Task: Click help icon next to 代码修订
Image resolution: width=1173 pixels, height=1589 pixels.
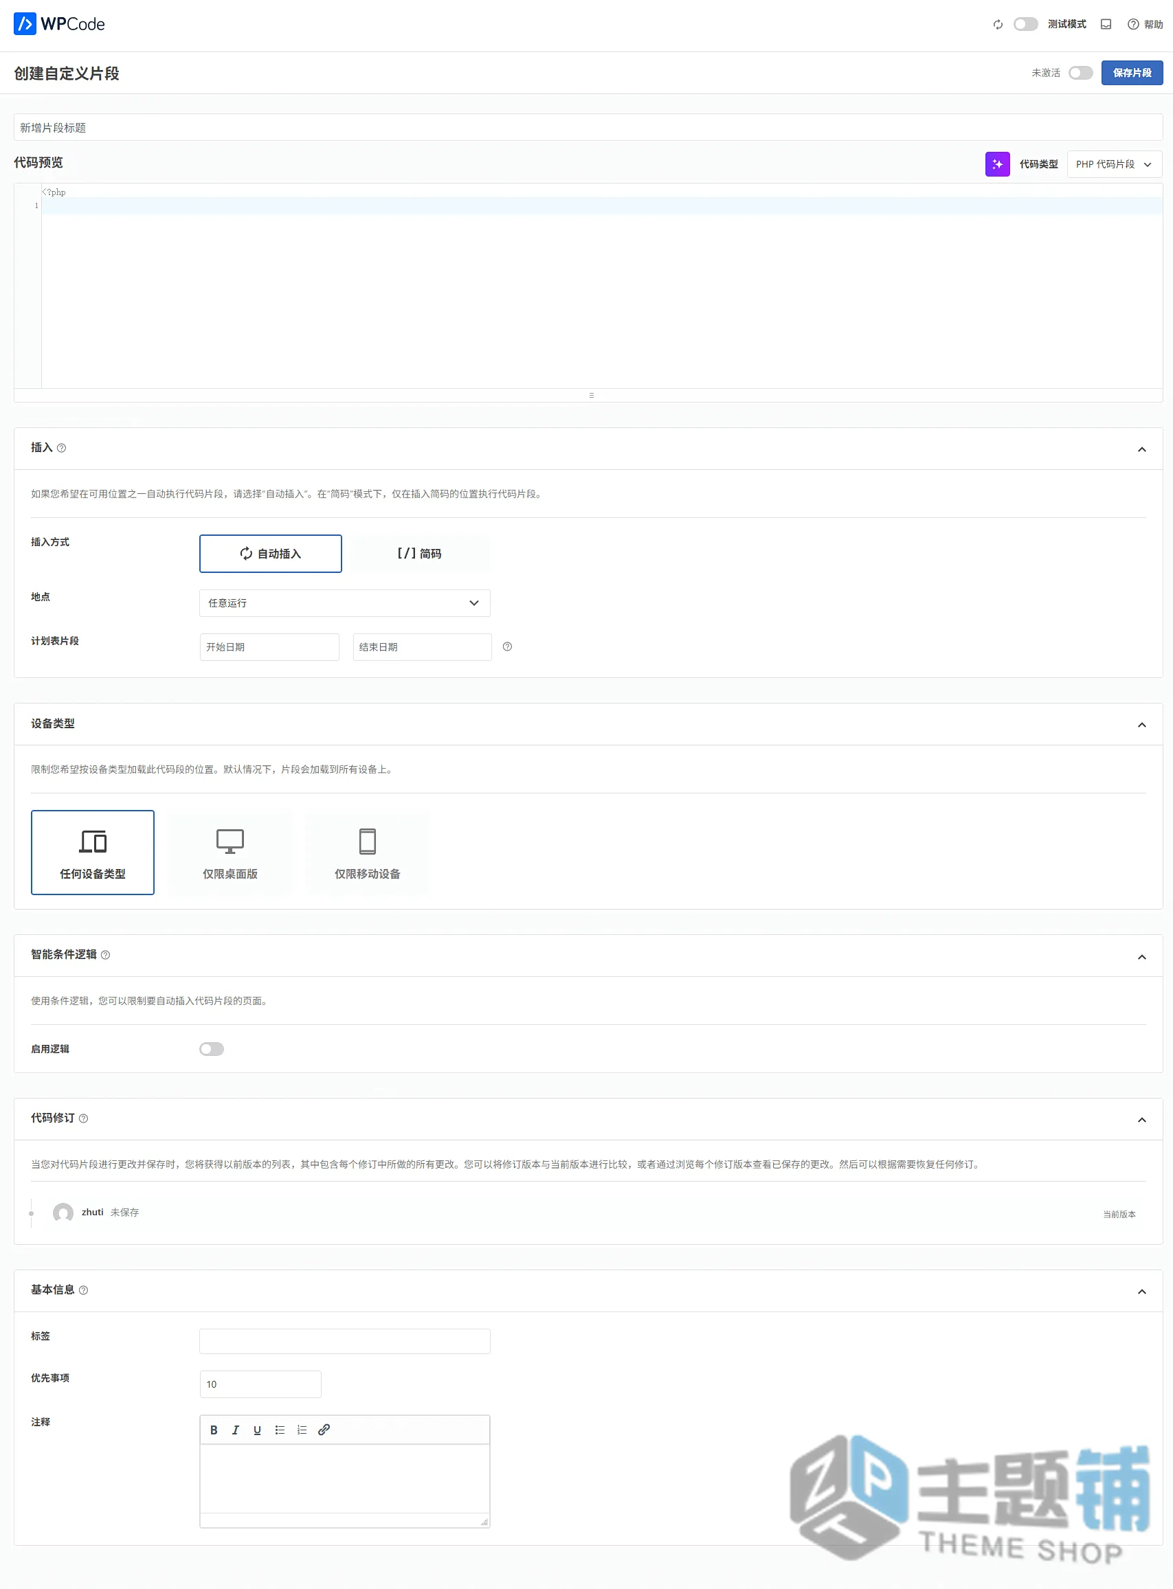Action: point(84,1118)
